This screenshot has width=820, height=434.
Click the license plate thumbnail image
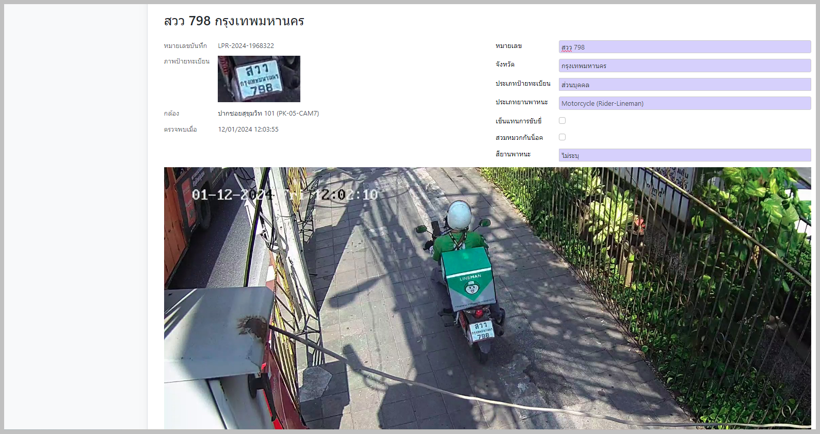[259, 79]
